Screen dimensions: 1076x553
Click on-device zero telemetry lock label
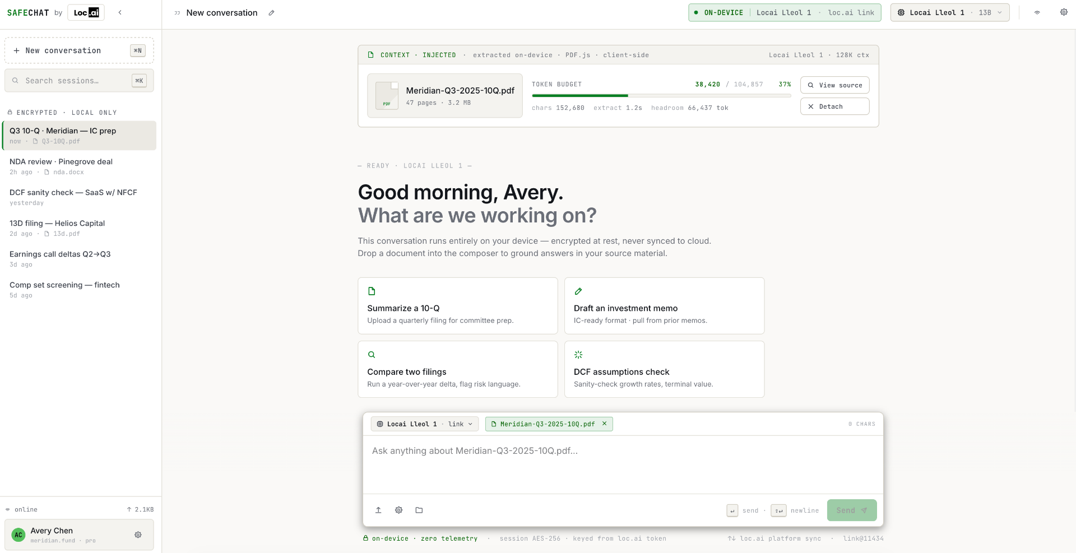click(420, 538)
